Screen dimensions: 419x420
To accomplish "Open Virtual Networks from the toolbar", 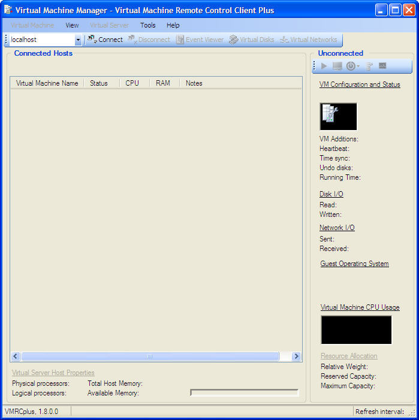I will click(308, 40).
